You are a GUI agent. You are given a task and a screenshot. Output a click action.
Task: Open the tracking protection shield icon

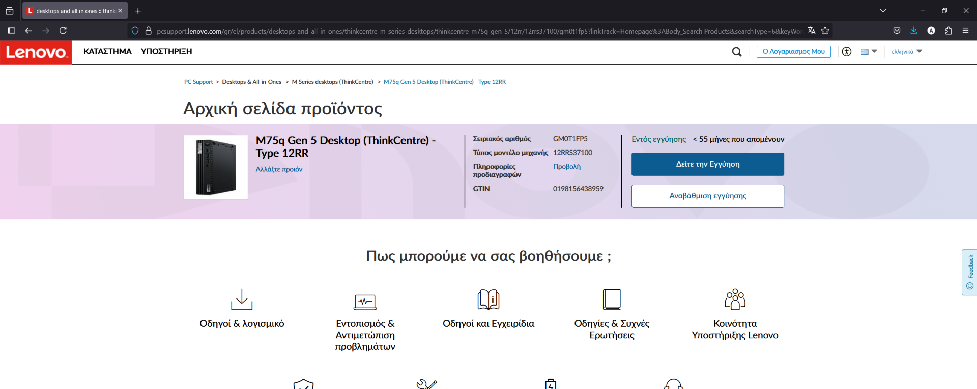click(135, 31)
